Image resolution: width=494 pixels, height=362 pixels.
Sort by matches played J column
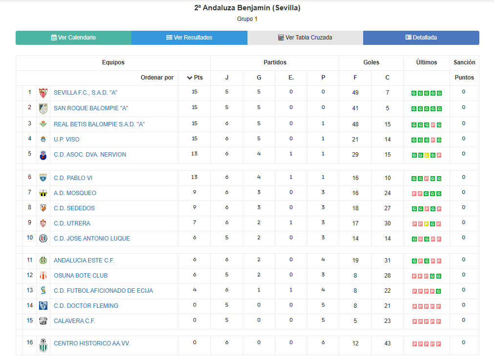[x=227, y=78]
